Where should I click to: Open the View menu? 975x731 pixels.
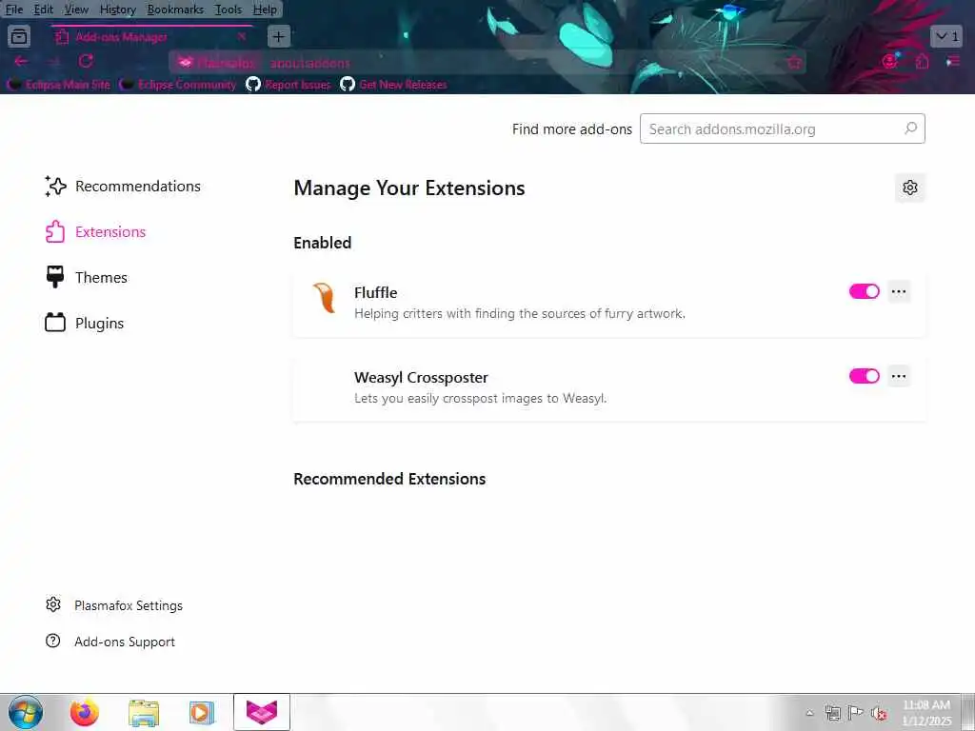76,10
